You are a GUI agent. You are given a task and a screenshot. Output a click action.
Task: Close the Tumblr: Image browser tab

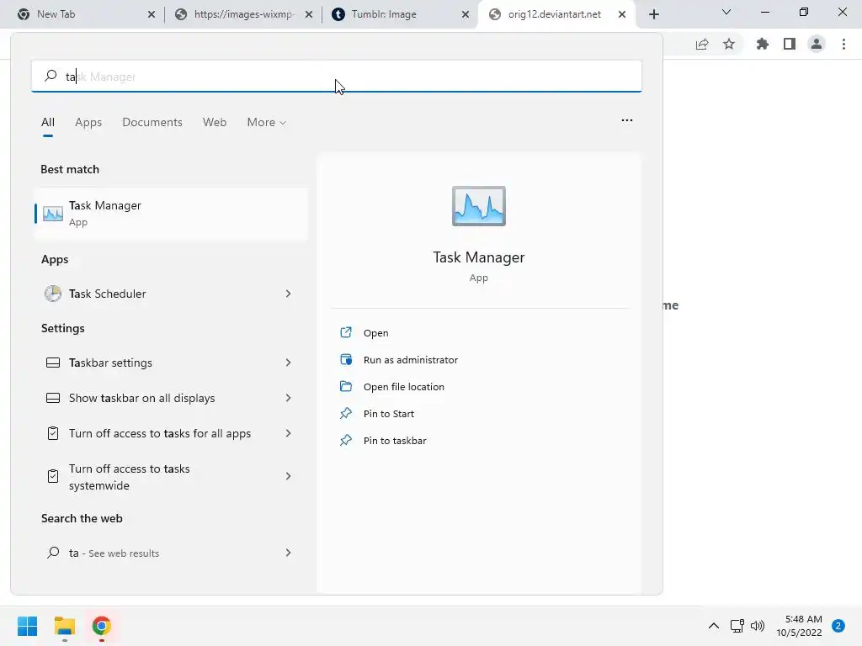point(465,14)
